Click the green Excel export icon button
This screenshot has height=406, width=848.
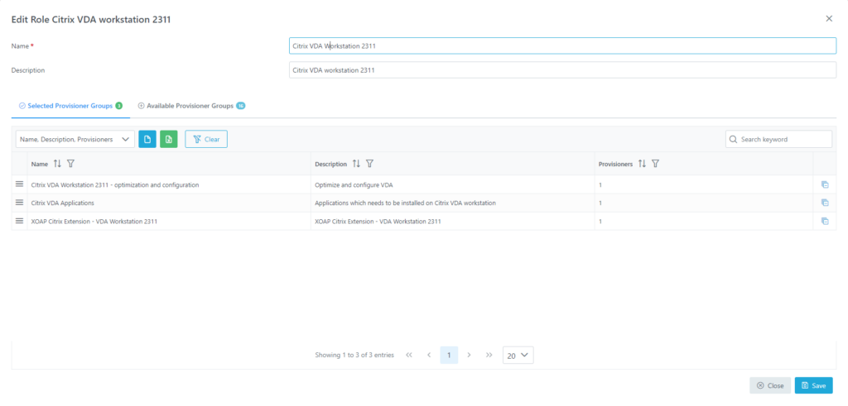click(x=169, y=139)
